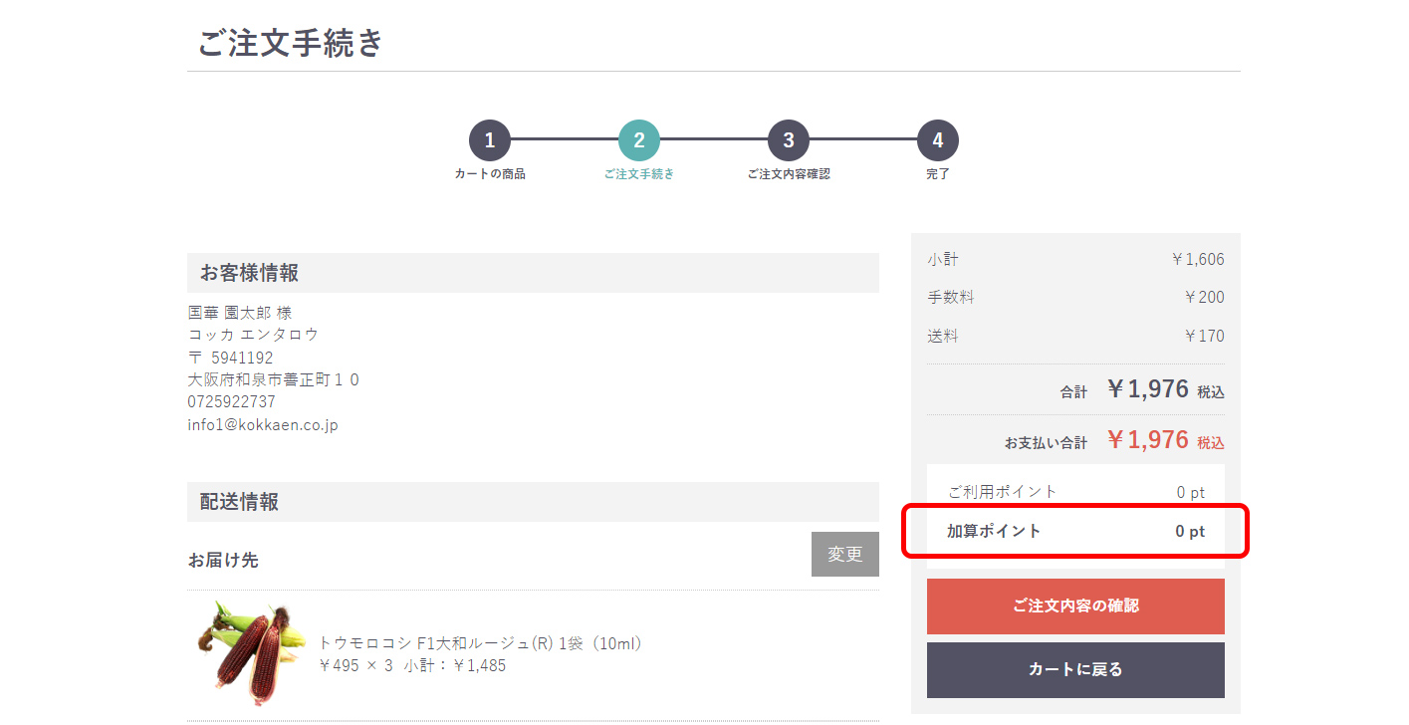The height and width of the screenshot is (725, 1409).
Task: Click the トウモロコシ F1大和ルージュ product name
Action: point(481,643)
